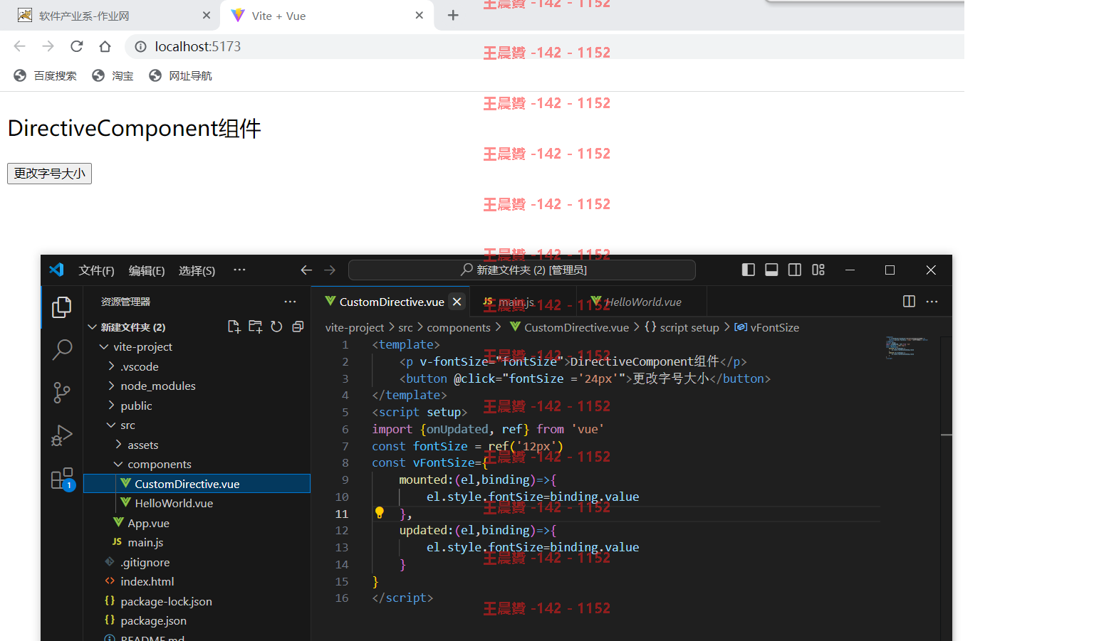Select package-lock.json in file tree
1094x641 pixels.
click(197, 601)
